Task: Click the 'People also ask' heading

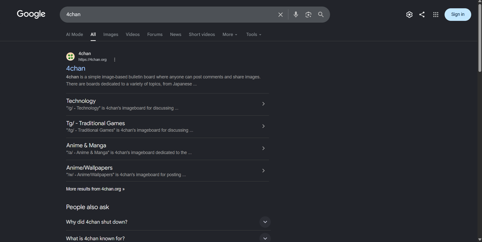Action: click(x=87, y=207)
